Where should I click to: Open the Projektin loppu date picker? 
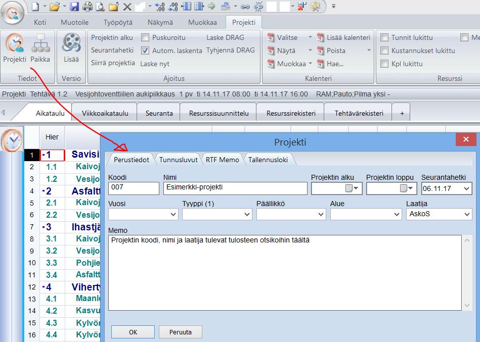[x=407, y=188]
